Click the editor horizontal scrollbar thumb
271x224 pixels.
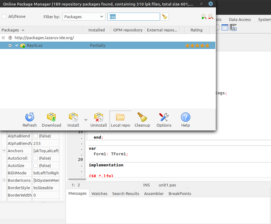[x=77, y=179]
